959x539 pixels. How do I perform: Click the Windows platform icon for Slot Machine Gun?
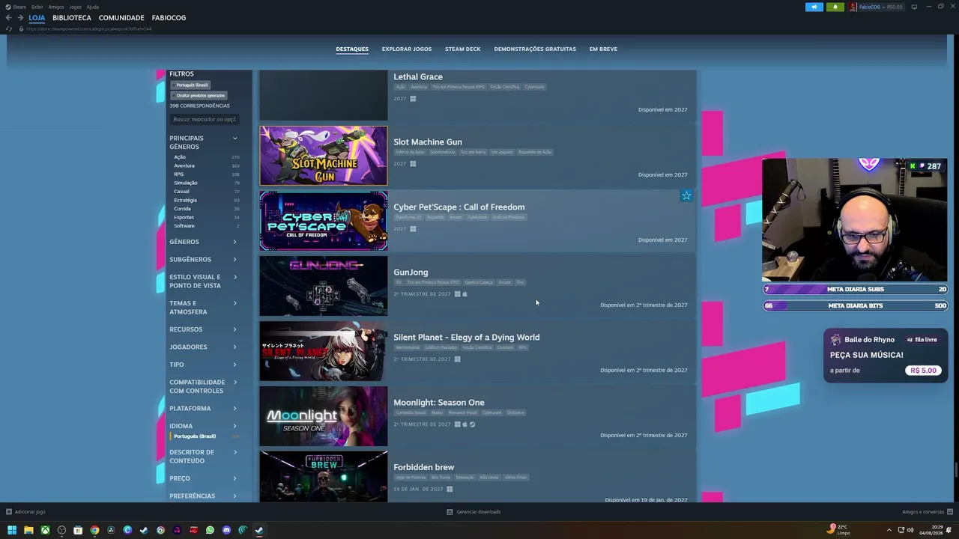tap(413, 164)
